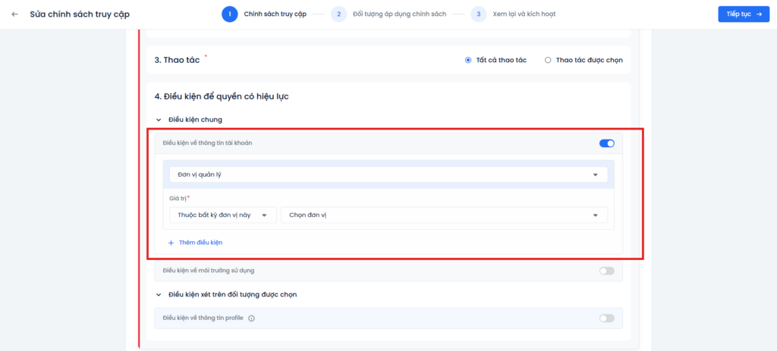Screen dimensions: 777x351
Task: Enable the 'Điều kiện về thông tin profile' toggle
Action: tap(606, 318)
